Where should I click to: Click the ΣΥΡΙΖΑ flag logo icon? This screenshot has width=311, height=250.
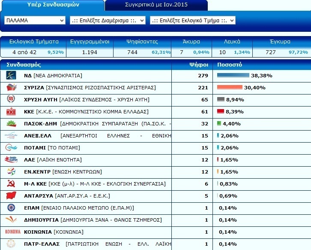[x=12, y=87]
